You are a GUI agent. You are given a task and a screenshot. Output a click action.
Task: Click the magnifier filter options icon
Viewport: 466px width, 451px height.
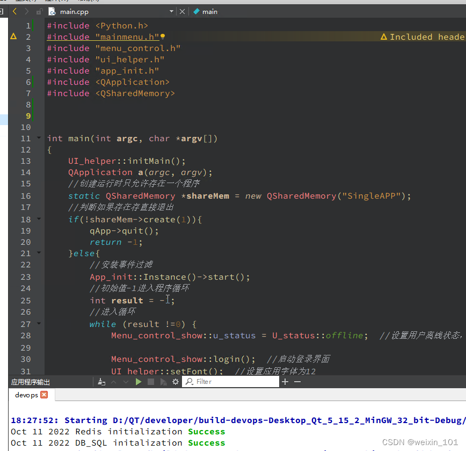[190, 381]
